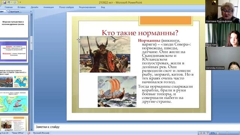This screenshot has width=240, height=135.
Task: Close the slides thumbnail pane
Action: coord(31,11)
